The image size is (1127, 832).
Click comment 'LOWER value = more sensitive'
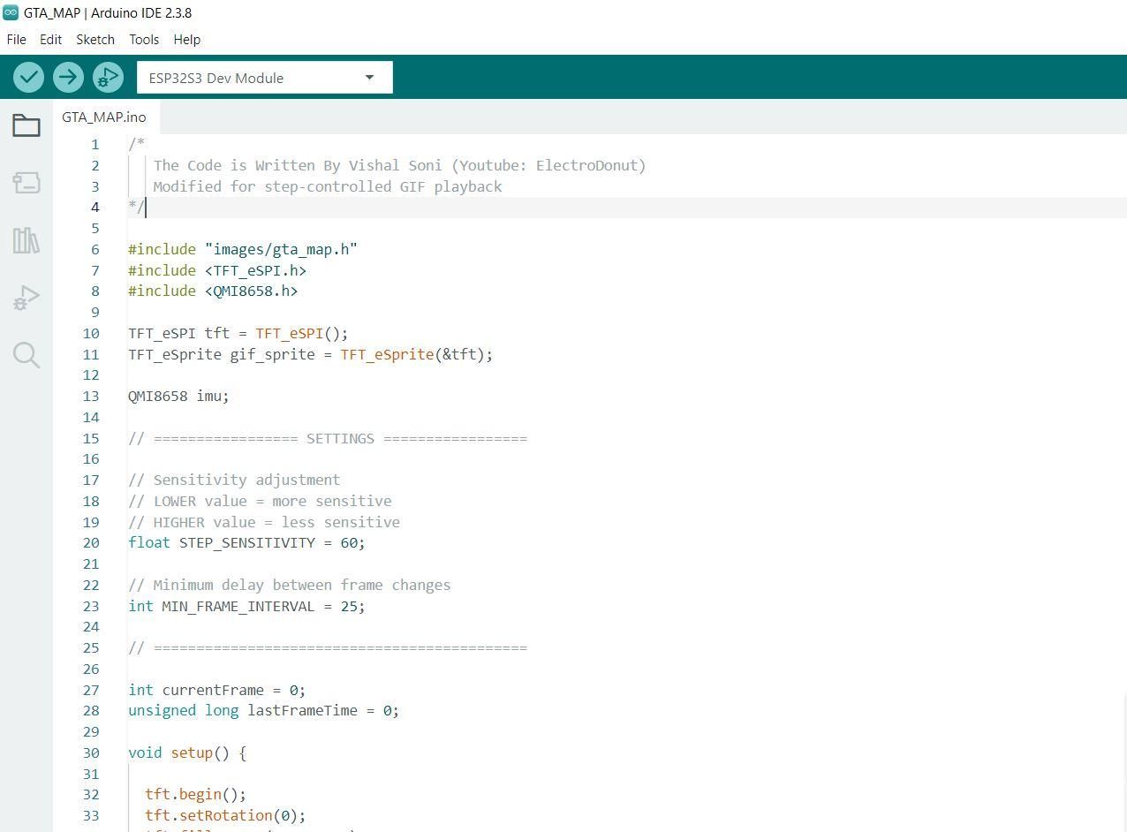(260, 501)
